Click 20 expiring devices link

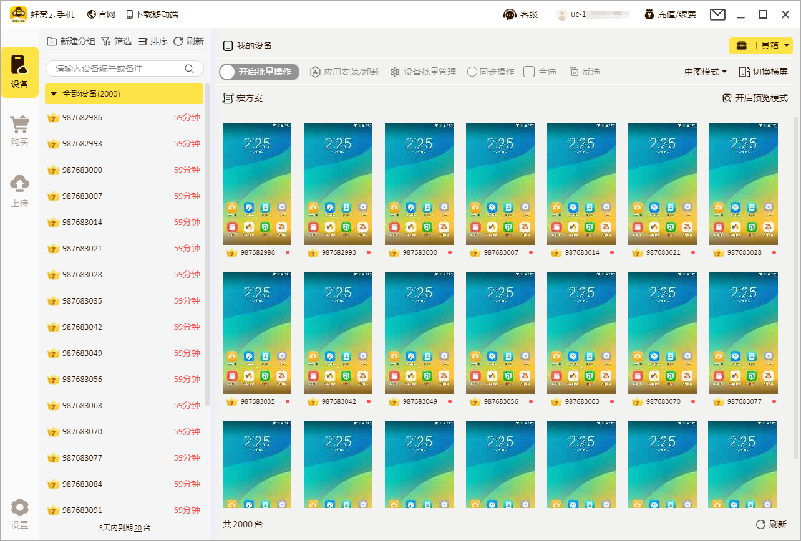[x=138, y=527]
